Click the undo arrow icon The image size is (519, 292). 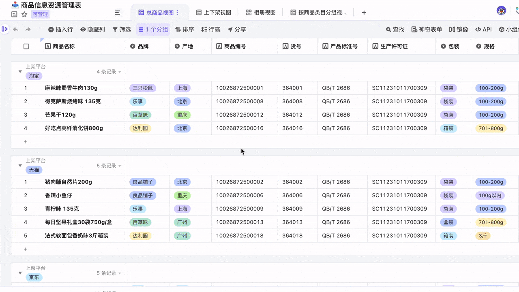[16, 30]
